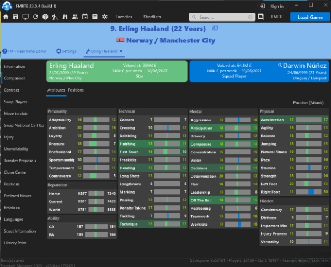Viewport: 331px width, 267px height.
Task: Open Move to club in the sidebar
Action: coord(15,114)
